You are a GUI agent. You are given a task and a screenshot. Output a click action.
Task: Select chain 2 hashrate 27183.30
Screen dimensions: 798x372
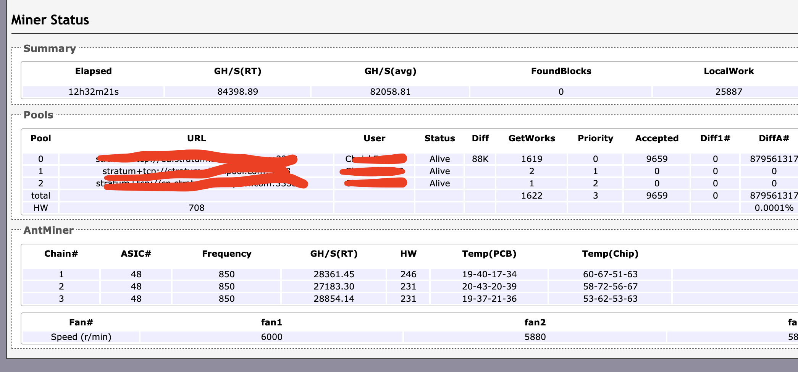pos(334,286)
